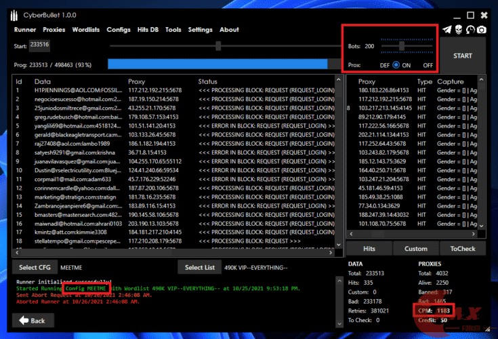498x339 pixels.
Task: Click the Bots slider handle
Action: (402, 46)
